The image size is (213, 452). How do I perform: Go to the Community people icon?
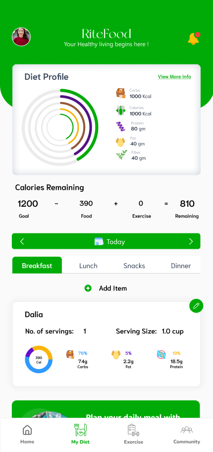[x=186, y=430]
